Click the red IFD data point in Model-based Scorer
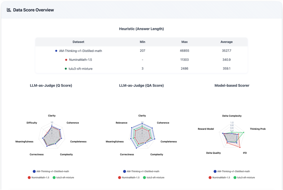Image resolution: width=283 pixels, height=190 pixels. (240, 147)
